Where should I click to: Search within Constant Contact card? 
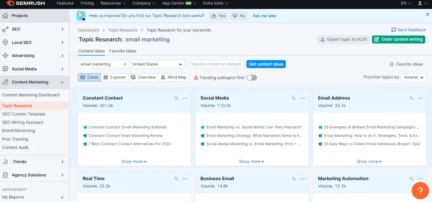pyautogui.click(x=176, y=98)
